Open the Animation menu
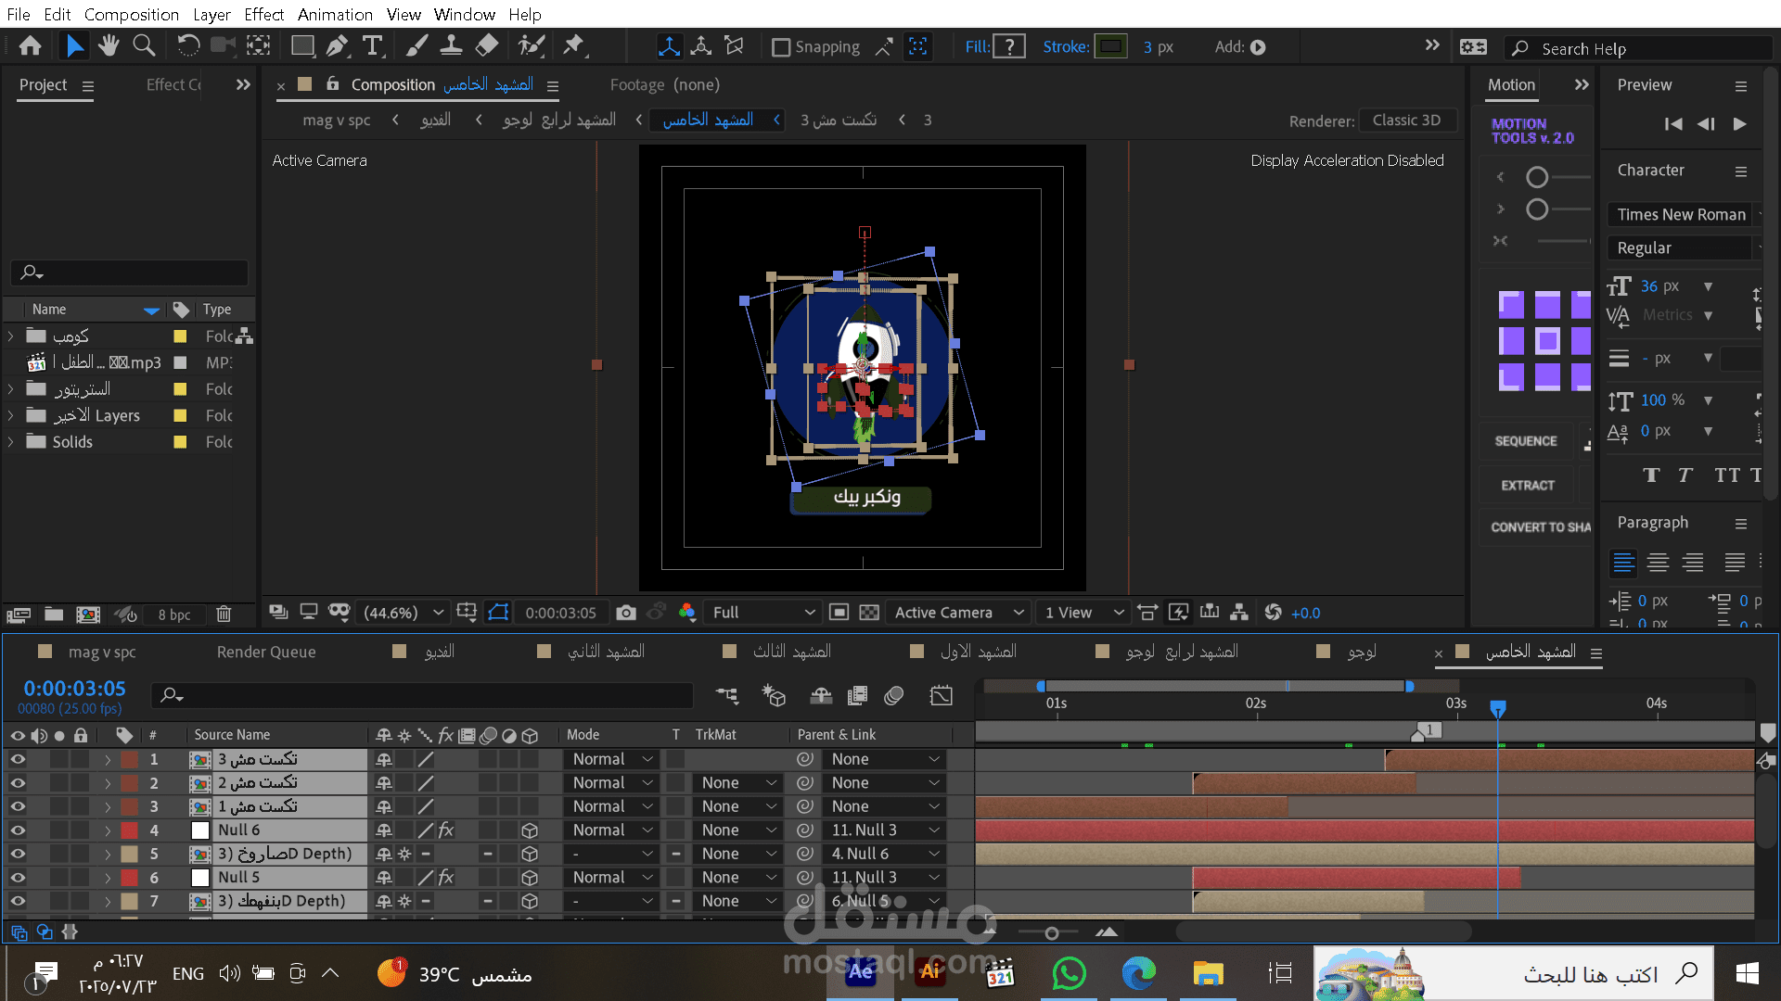This screenshot has width=1781, height=1001. 335,15
